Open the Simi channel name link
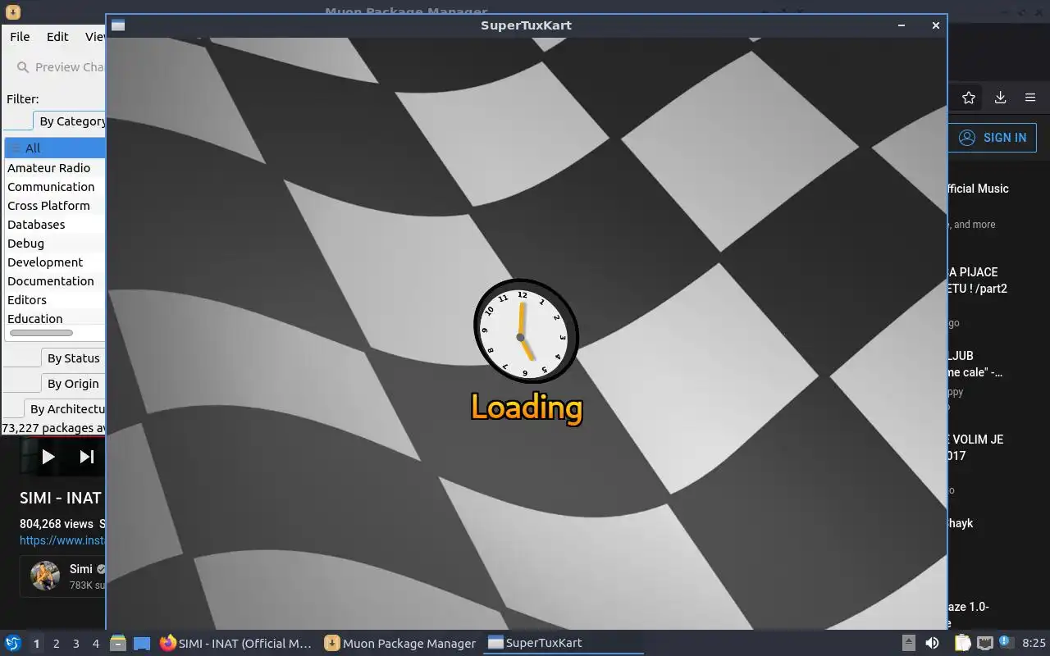 (x=80, y=568)
